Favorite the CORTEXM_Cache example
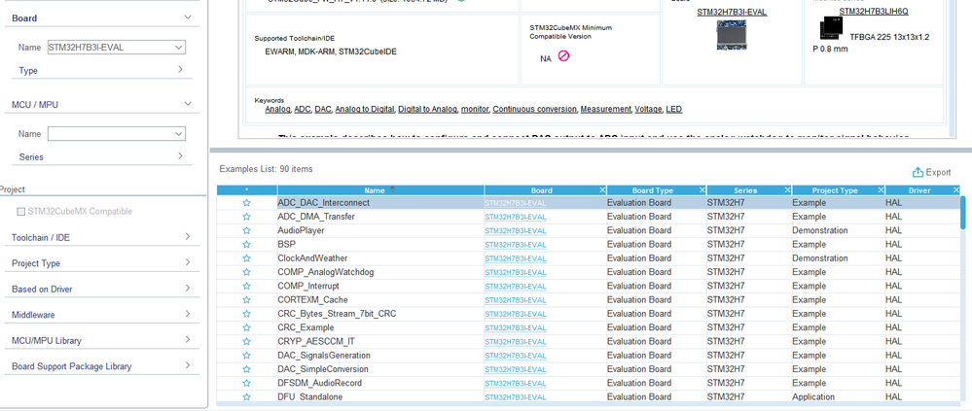 247,299
